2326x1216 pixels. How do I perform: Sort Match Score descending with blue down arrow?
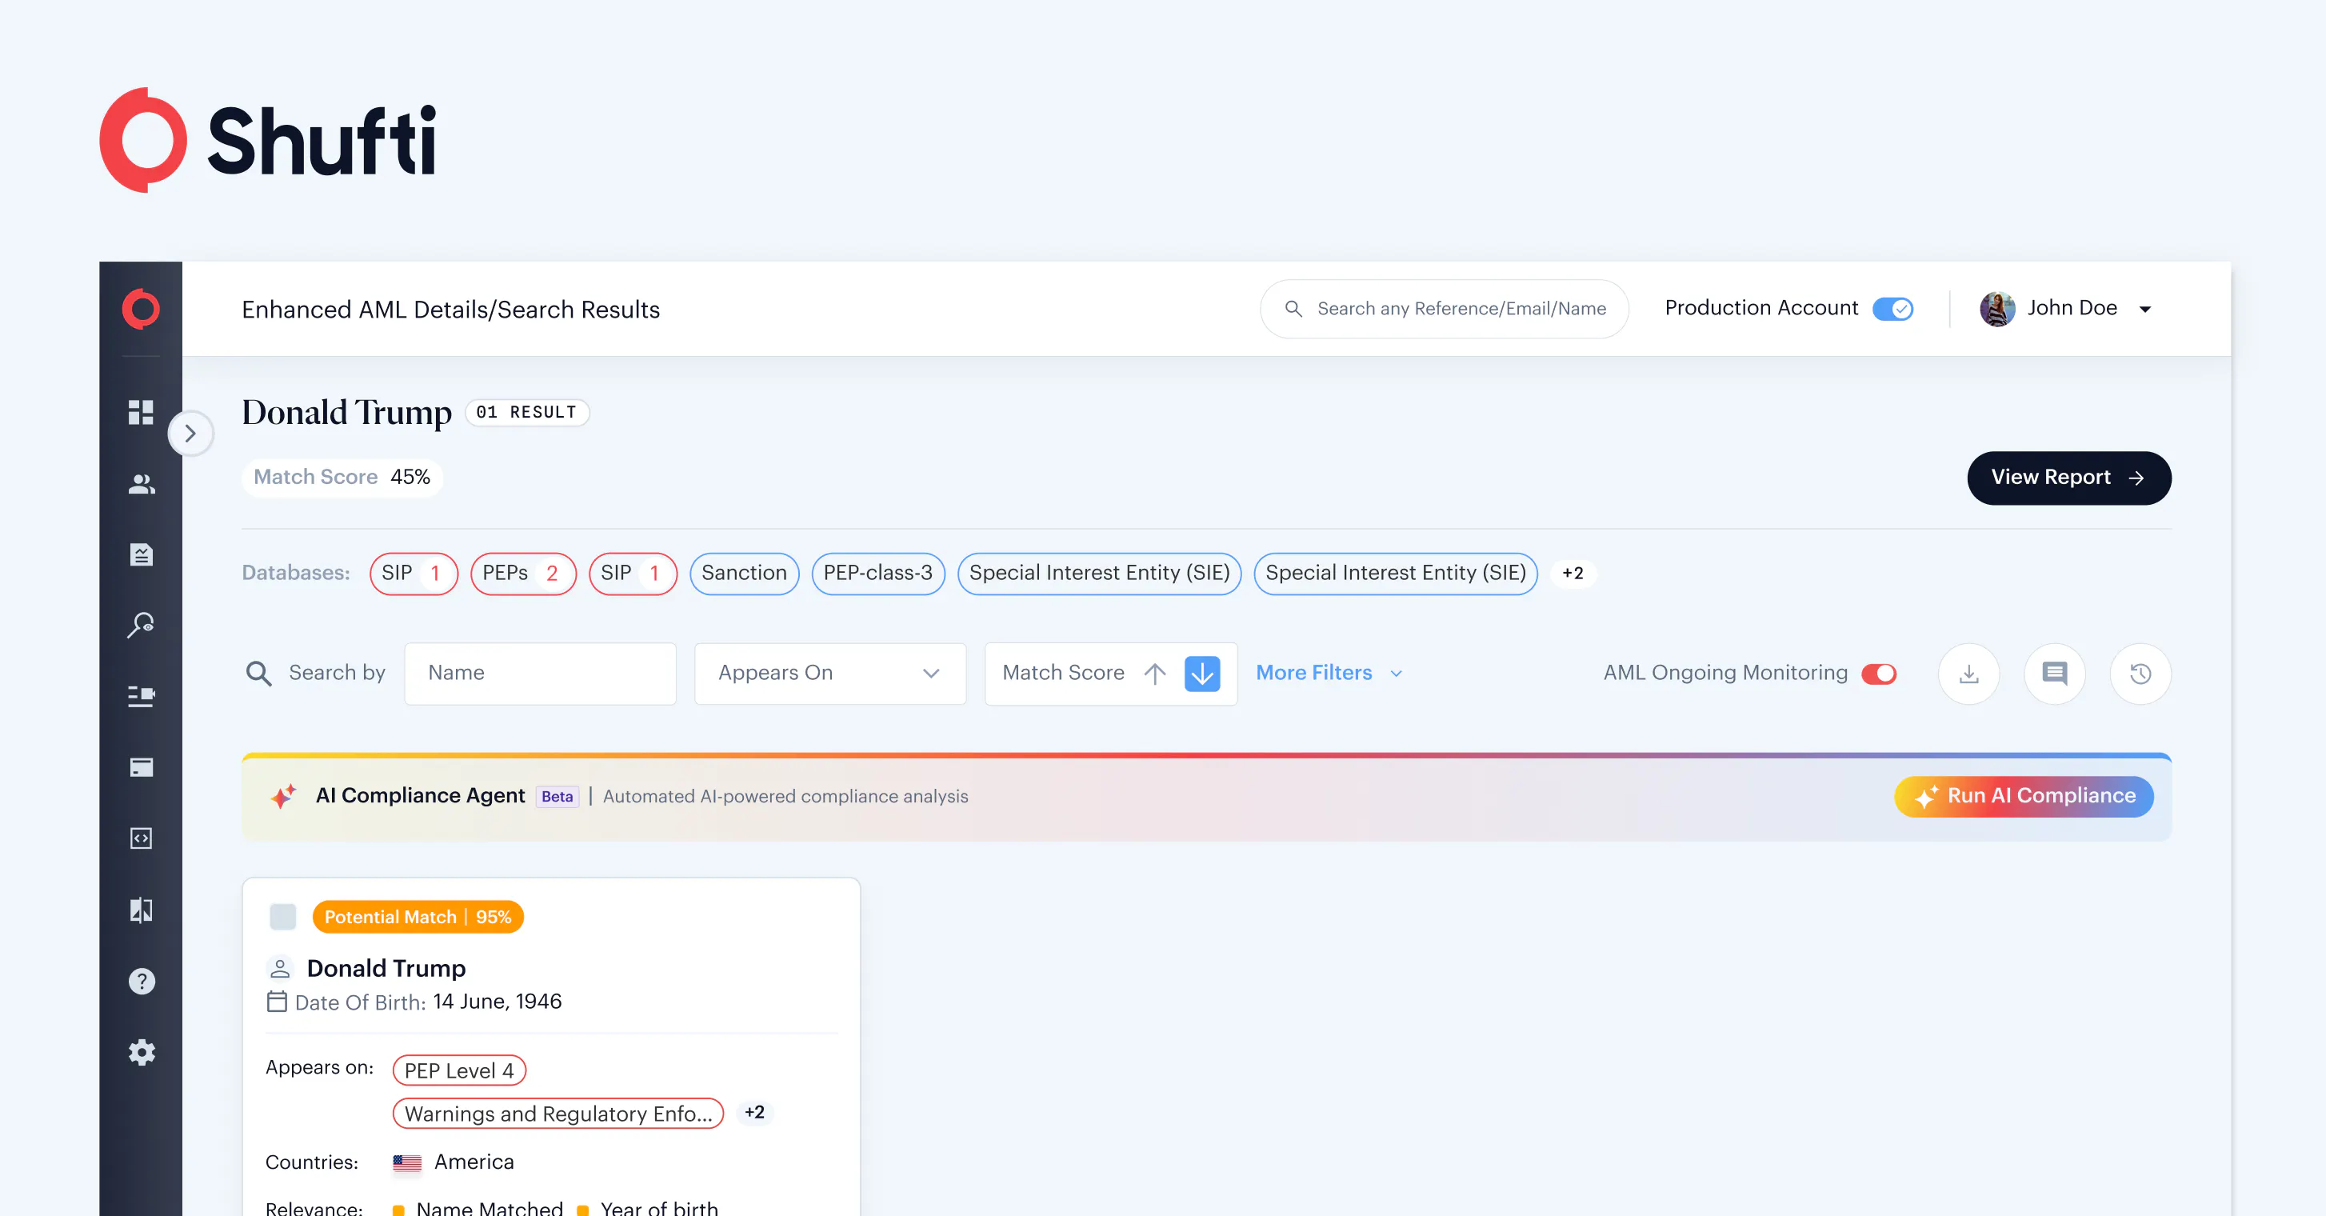coord(1202,673)
